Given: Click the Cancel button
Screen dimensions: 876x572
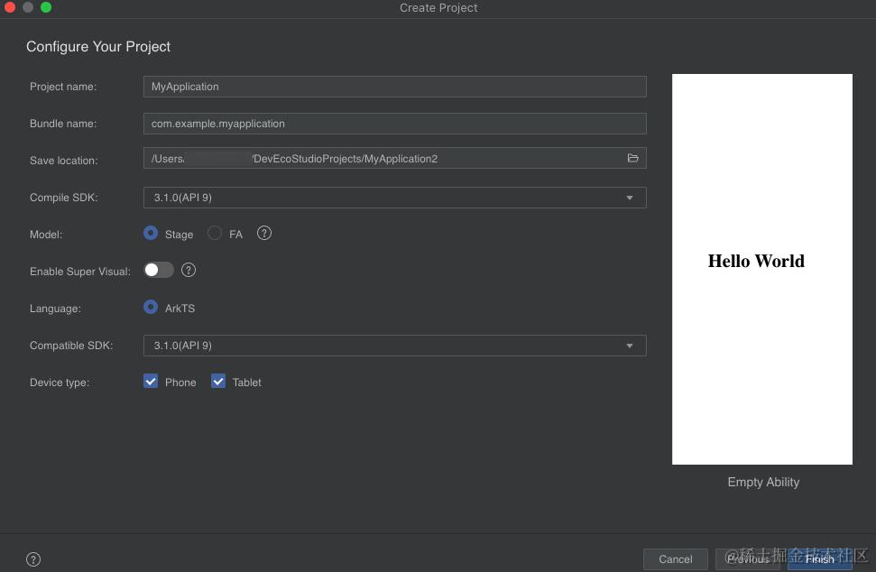Looking at the screenshot, I should (676, 559).
